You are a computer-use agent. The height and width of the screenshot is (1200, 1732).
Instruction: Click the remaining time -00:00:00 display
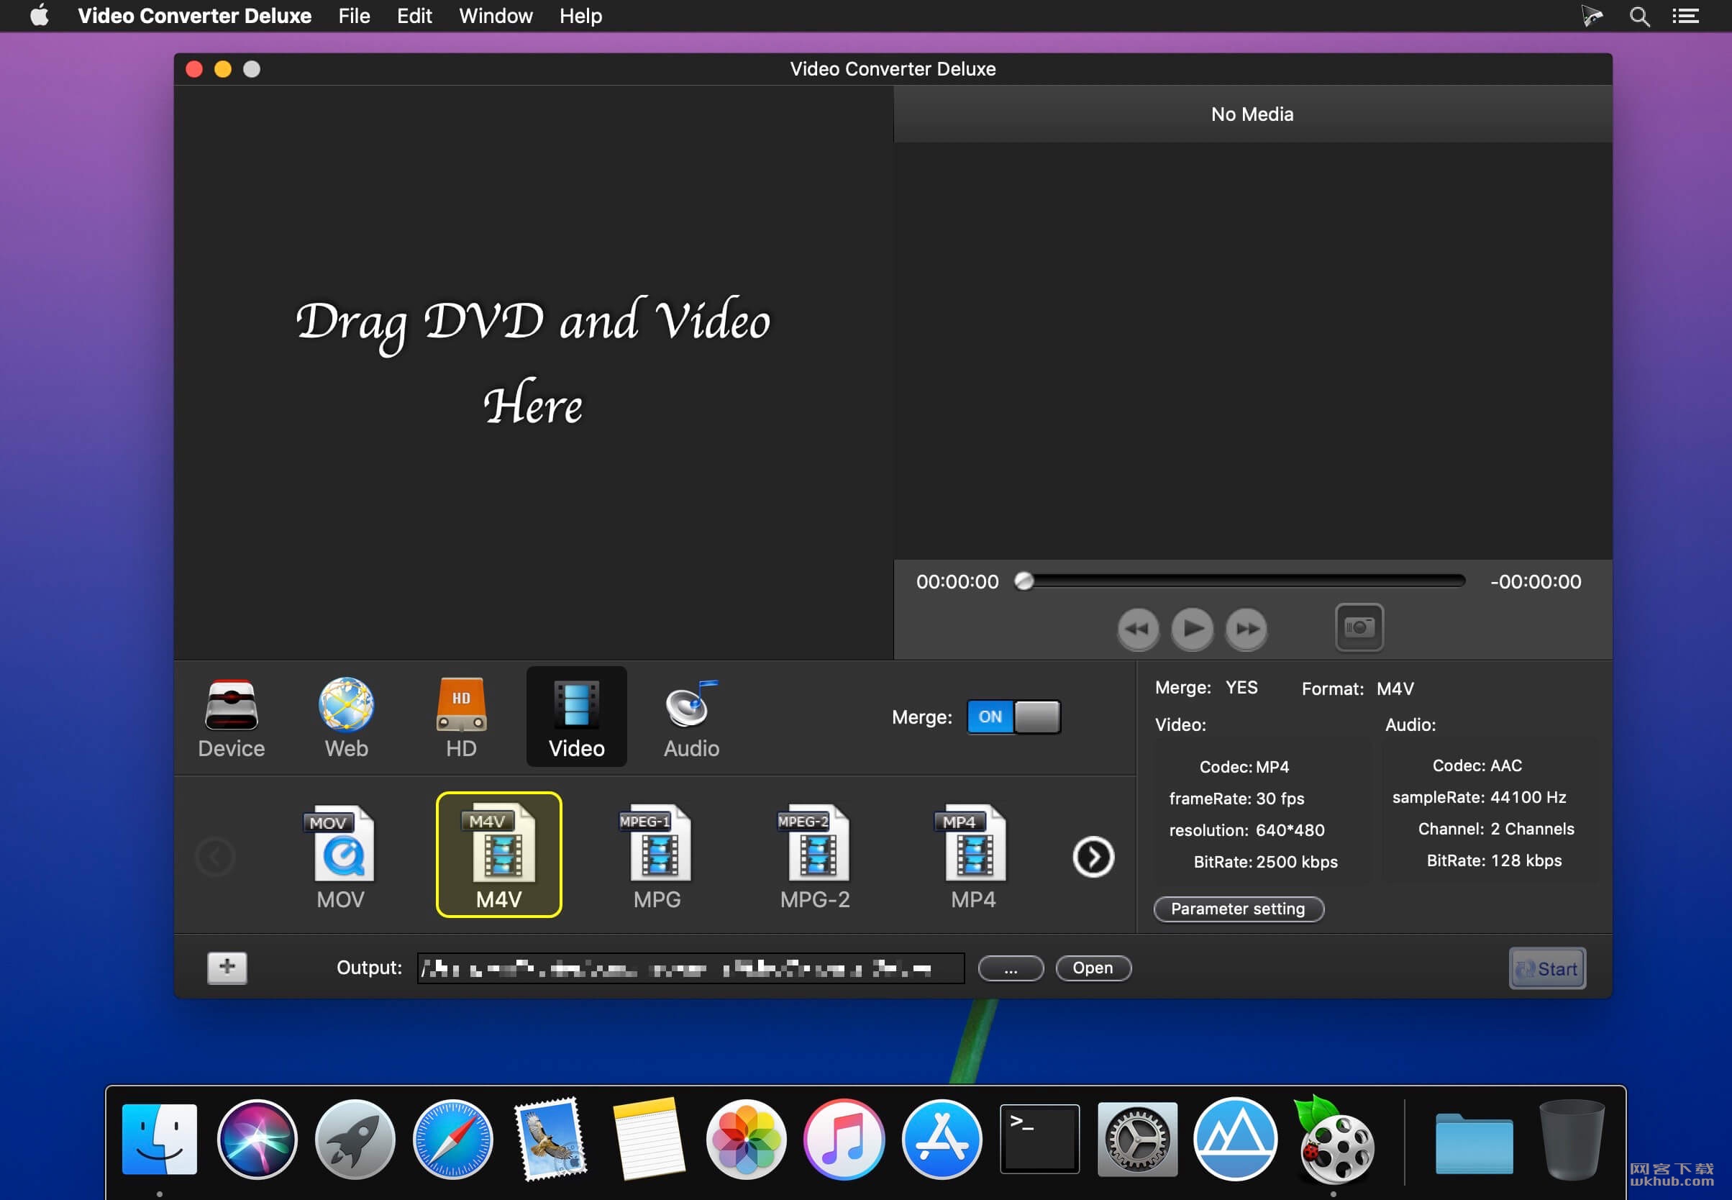click(1535, 581)
